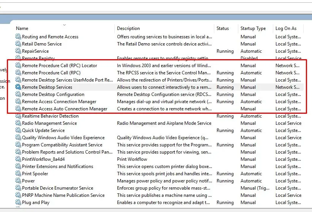Click the Retail Demo Service gear icon
Screen dimensions: 312x212
pyautogui.click(x=18, y=44)
